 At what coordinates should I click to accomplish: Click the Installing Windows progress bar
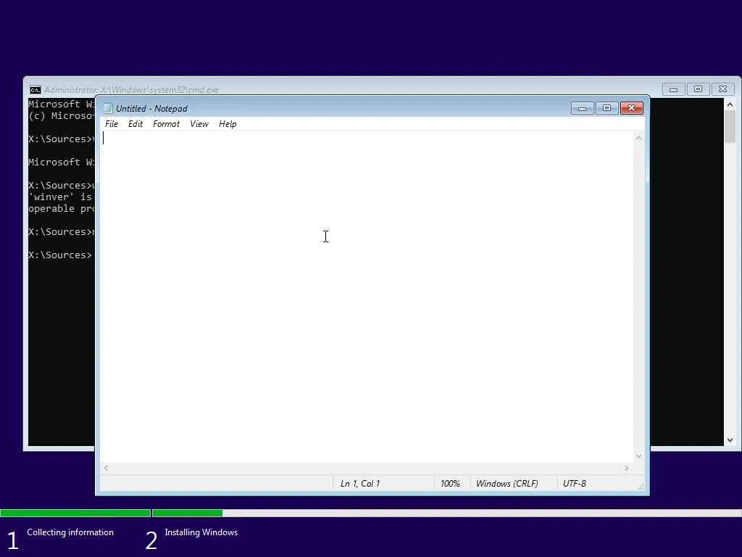[x=446, y=513]
